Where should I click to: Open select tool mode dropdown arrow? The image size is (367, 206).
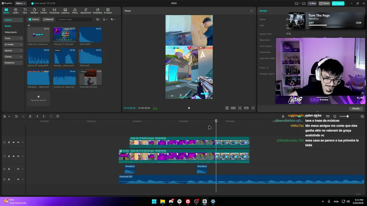[x=9, y=116]
